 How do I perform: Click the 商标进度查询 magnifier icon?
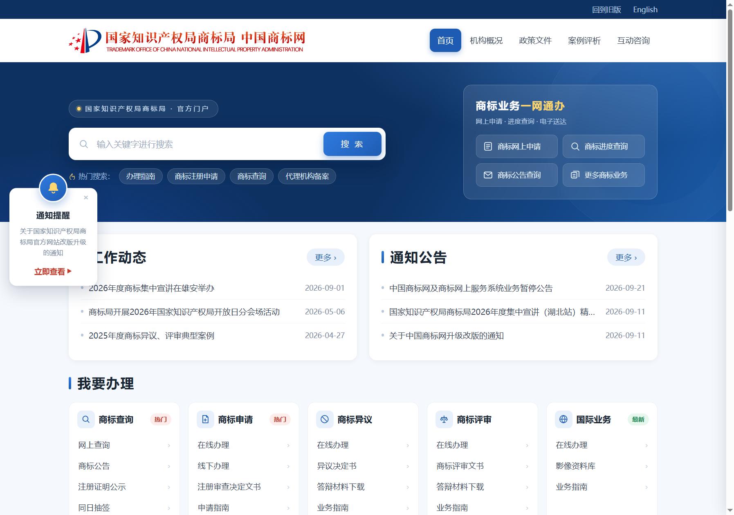click(575, 147)
